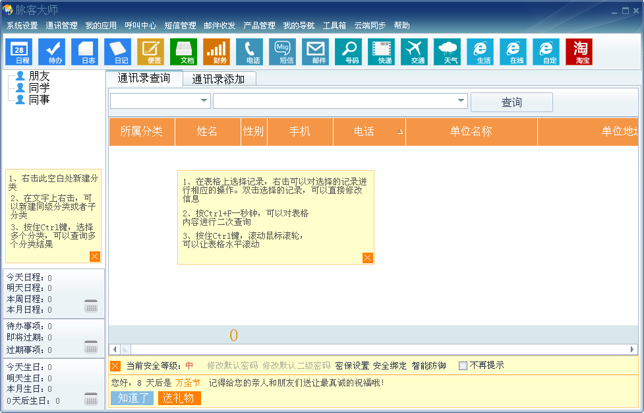
Task: Open the 云端同步 menu
Action: click(370, 26)
